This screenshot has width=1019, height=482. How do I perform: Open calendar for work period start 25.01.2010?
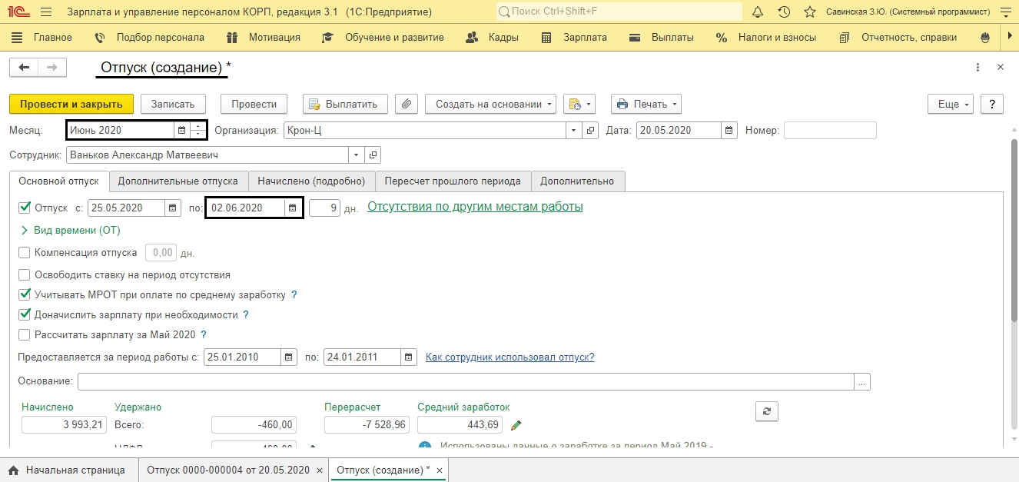pyautogui.click(x=288, y=357)
